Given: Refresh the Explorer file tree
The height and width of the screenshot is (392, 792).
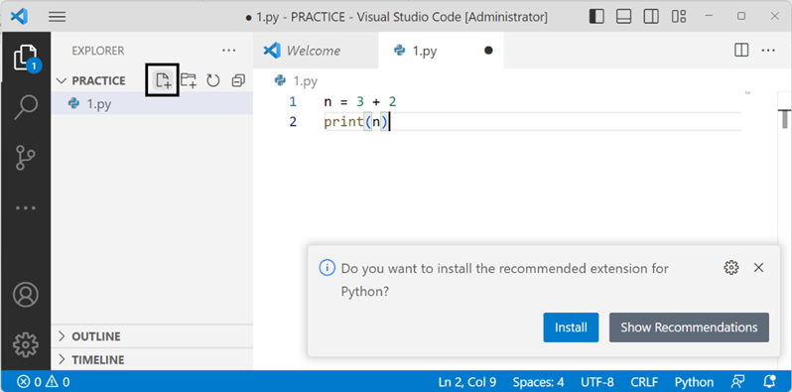Looking at the screenshot, I should coord(213,80).
